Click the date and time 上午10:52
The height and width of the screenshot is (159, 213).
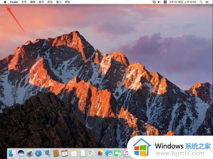[x=183, y=2]
